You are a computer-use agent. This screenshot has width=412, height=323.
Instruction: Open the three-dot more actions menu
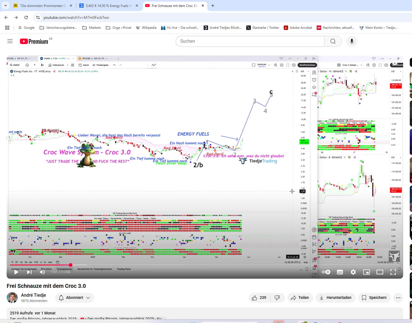click(x=398, y=298)
